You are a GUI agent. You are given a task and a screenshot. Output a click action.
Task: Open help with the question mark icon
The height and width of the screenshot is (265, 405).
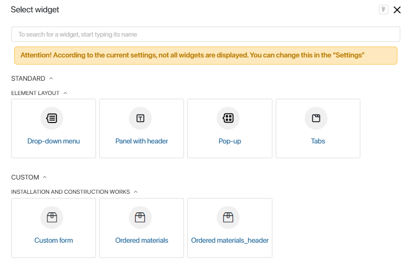click(383, 9)
